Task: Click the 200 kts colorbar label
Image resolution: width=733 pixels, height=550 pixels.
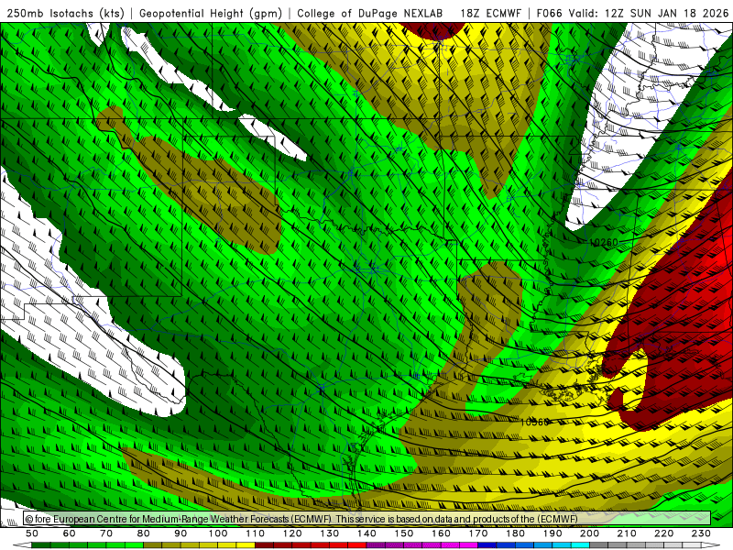Action: pyautogui.click(x=589, y=533)
